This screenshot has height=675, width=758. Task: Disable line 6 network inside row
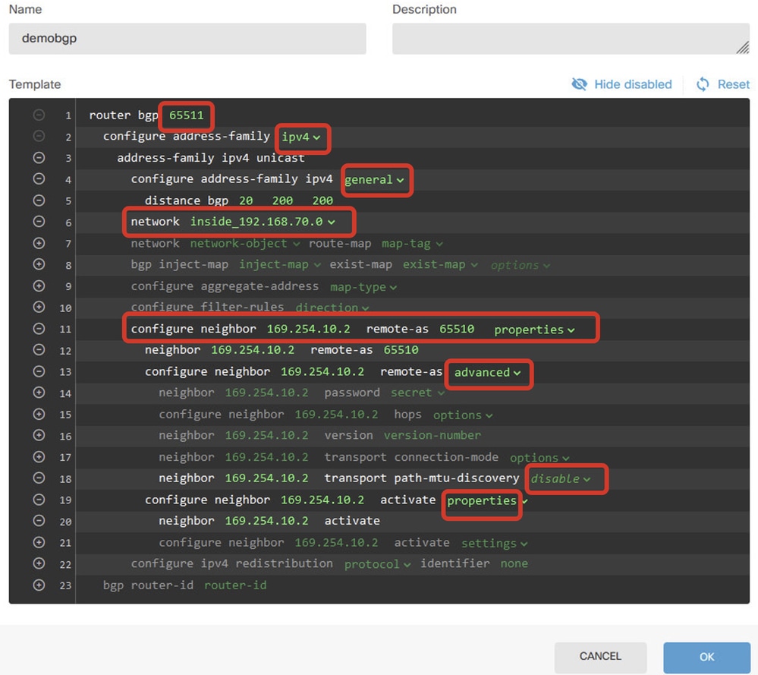[x=39, y=221]
